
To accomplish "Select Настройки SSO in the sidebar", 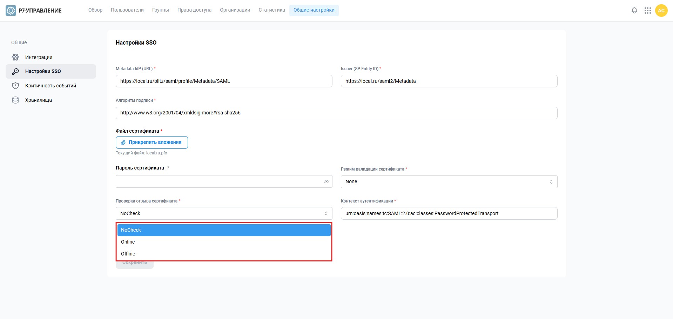I will (x=51, y=71).
